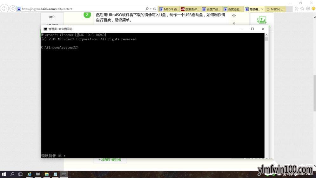The width and height of the screenshot is (316, 178).
Task: Click the green add-image icon
Action: (261, 20)
